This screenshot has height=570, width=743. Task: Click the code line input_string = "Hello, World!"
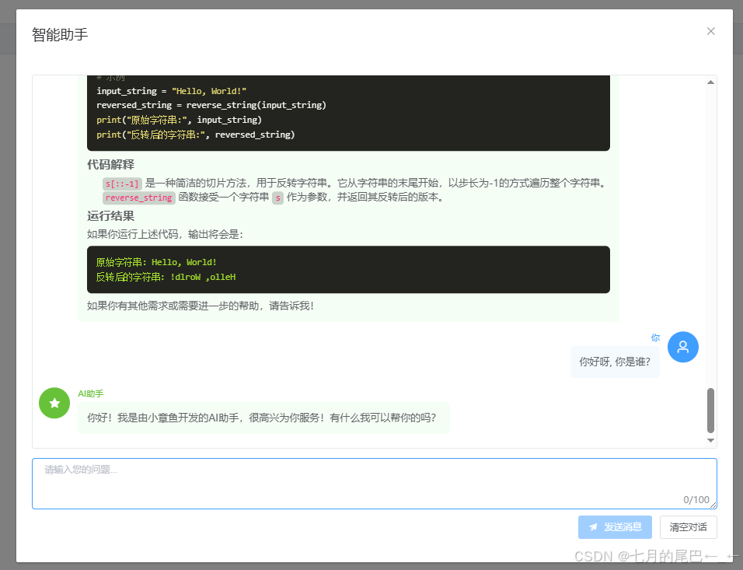(172, 91)
